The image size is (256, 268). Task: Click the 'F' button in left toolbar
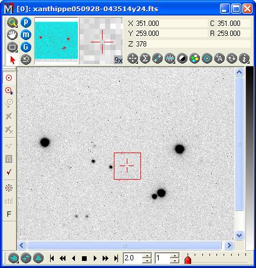click(x=9, y=214)
